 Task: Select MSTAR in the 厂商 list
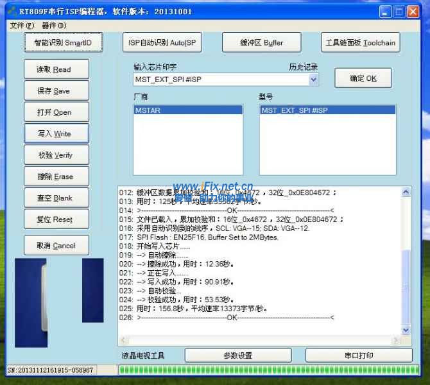coord(188,110)
